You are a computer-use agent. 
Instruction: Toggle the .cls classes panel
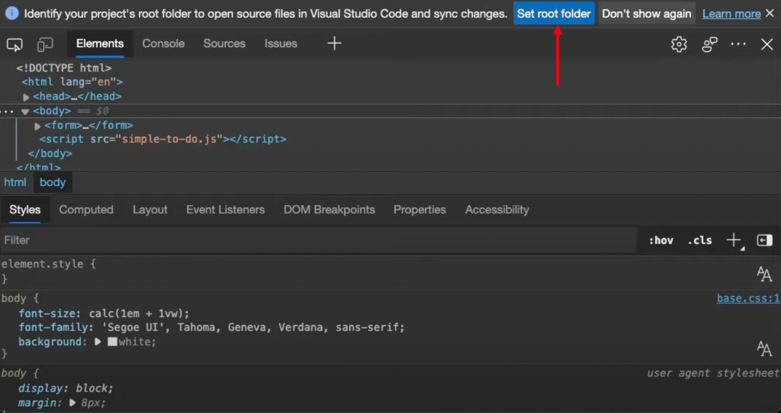(699, 241)
